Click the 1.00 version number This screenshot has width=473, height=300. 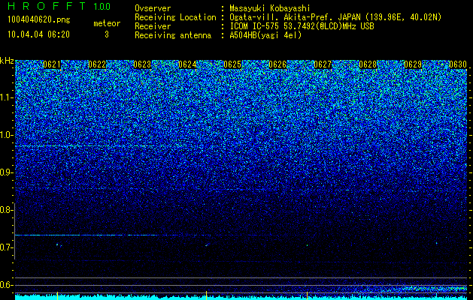(102, 7)
